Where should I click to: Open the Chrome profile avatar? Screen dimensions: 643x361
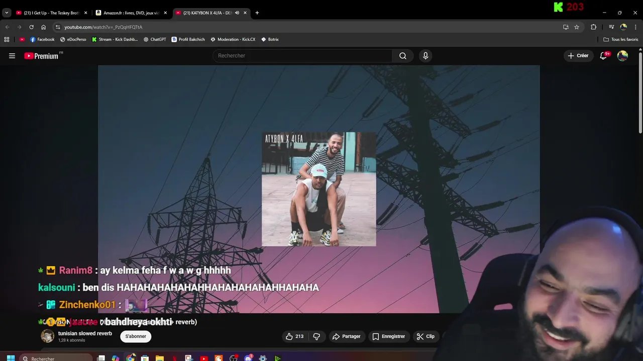[x=623, y=27]
